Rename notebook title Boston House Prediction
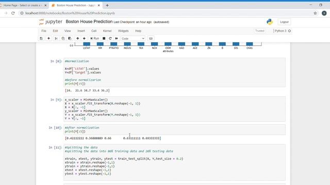Image resolution: width=330 pixels, height=185 pixels. point(89,22)
